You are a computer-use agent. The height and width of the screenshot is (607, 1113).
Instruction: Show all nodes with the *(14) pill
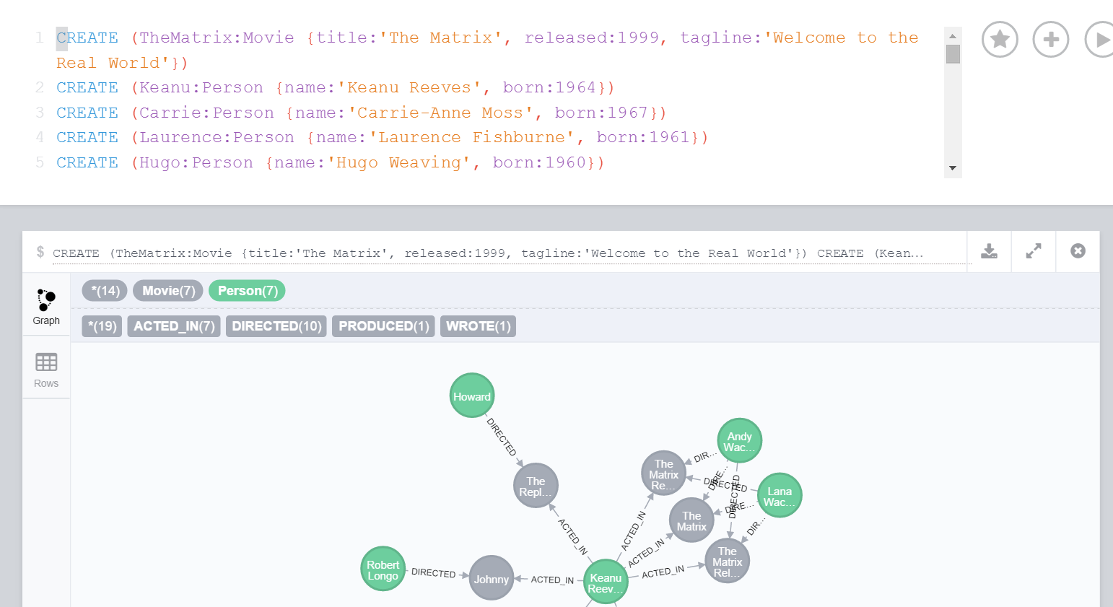pos(104,290)
